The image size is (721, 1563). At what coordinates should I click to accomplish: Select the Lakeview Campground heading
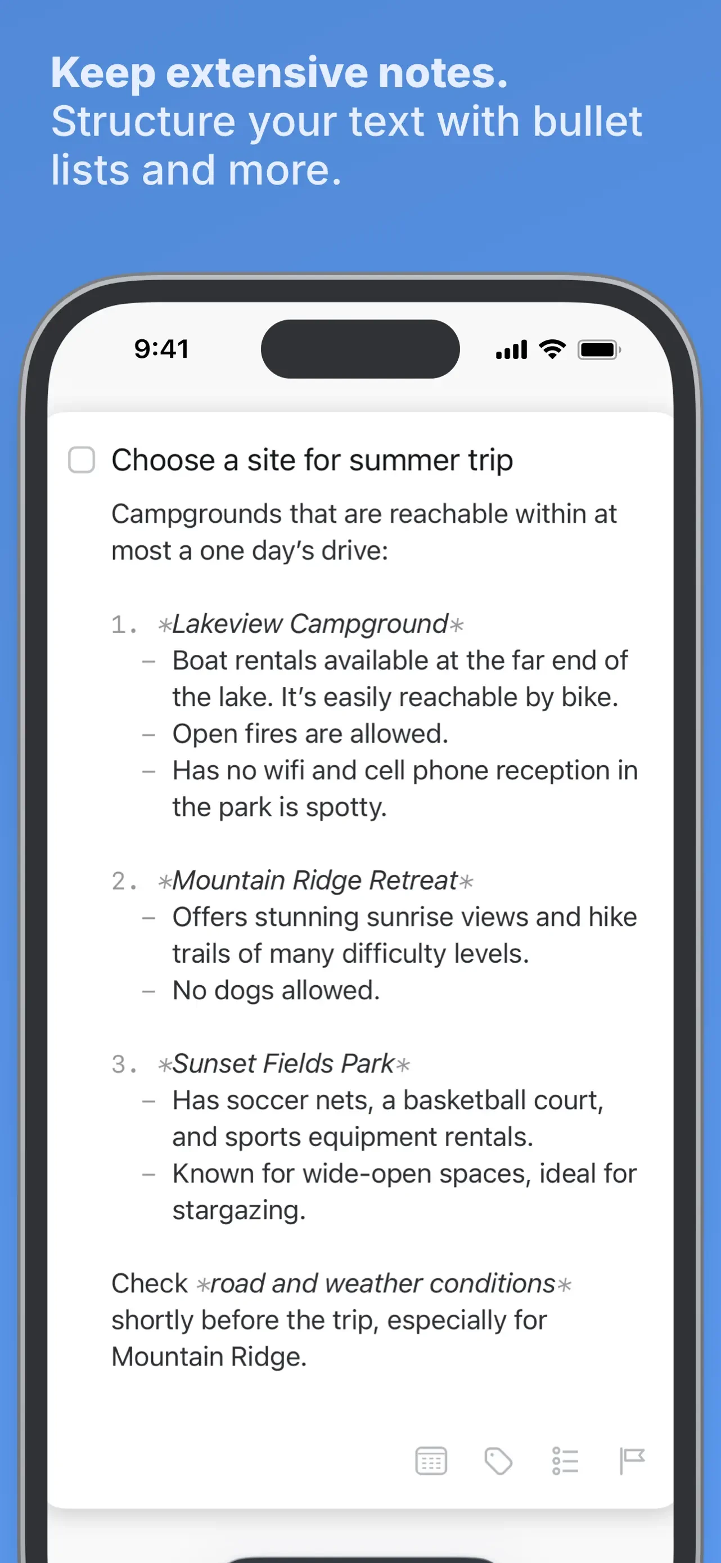310,625
